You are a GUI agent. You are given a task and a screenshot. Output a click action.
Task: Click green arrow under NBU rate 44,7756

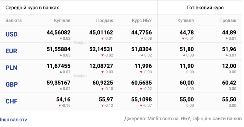(142, 38)
